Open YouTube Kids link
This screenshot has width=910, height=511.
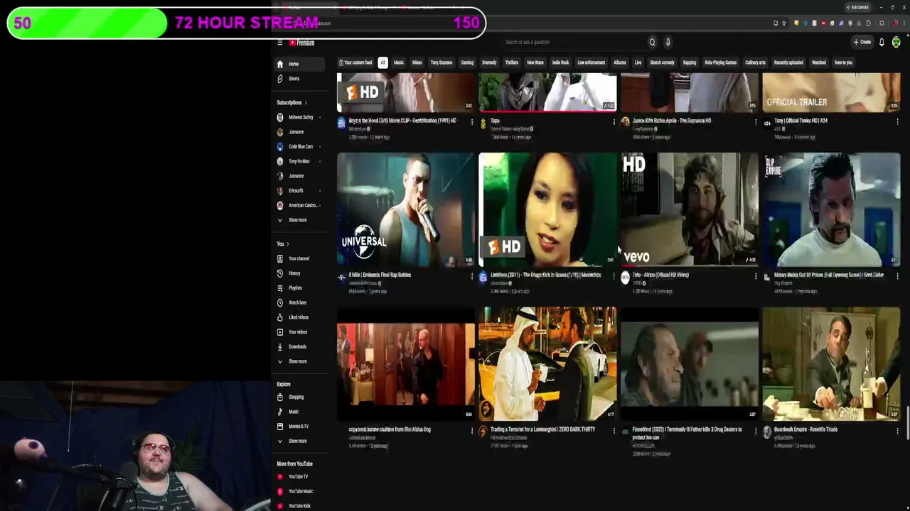click(299, 506)
